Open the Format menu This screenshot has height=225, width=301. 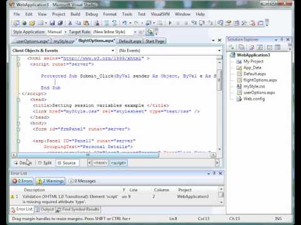click(110, 14)
